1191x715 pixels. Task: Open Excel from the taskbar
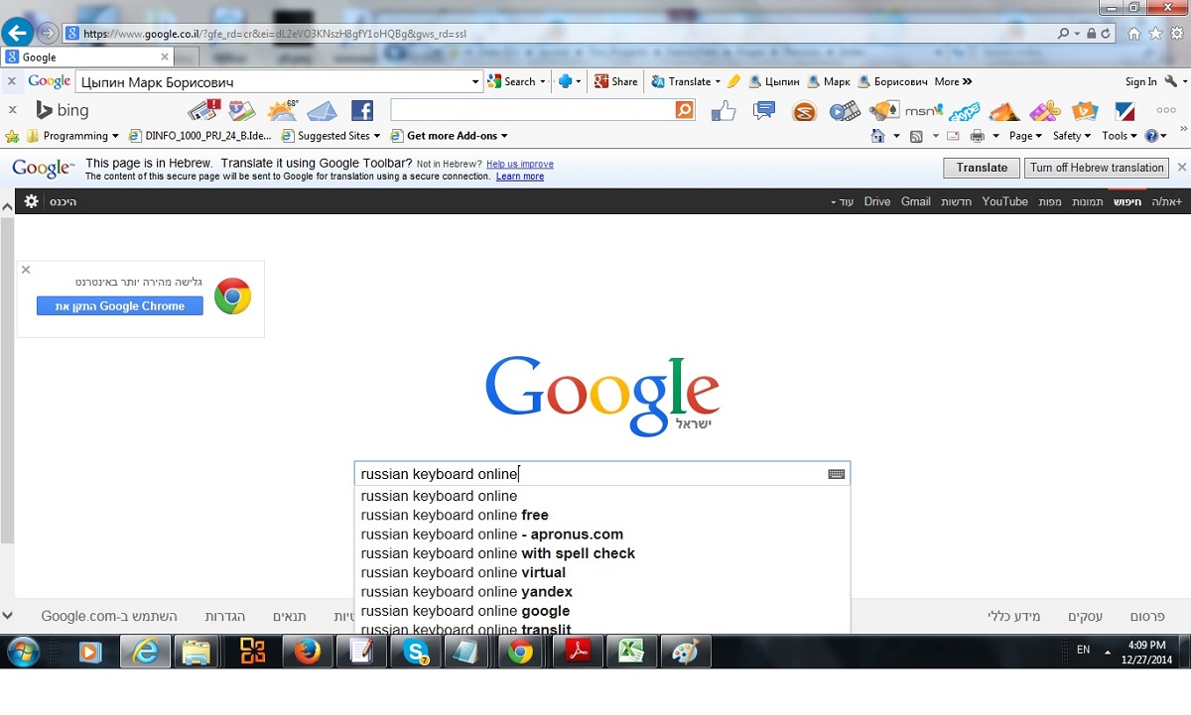(x=631, y=652)
